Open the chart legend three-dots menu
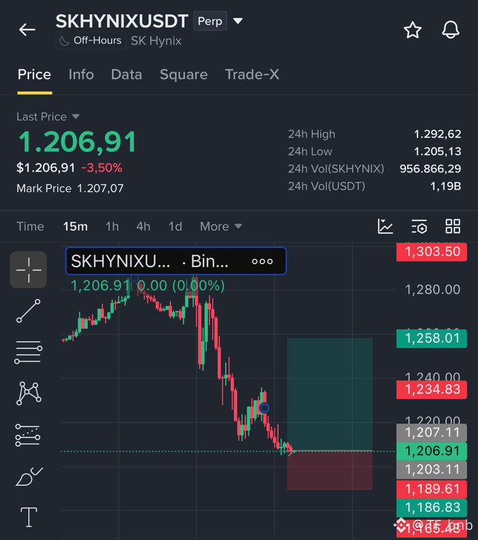This screenshot has width=478, height=540. point(262,261)
